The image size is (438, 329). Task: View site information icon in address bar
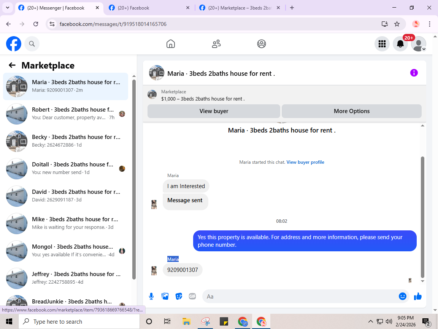52,24
